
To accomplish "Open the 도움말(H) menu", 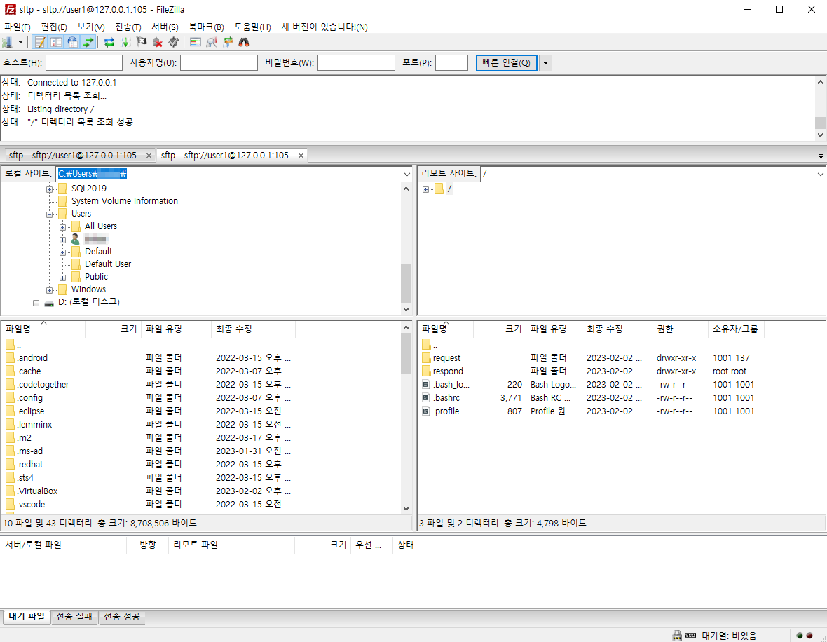I will (x=252, y=27).
